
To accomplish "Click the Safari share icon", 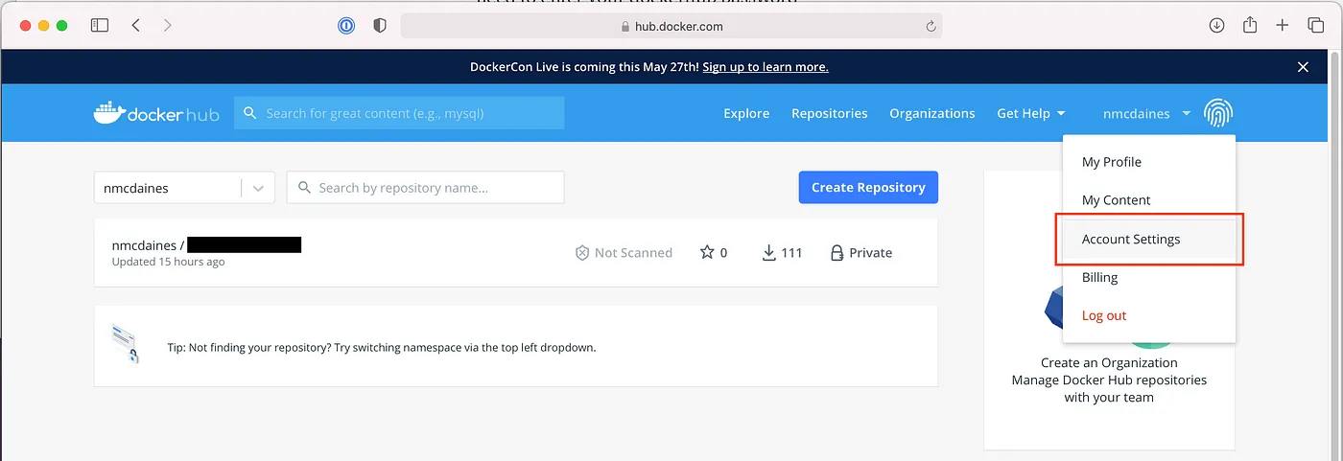I will pyautogui.click(x=1249, y=26).
